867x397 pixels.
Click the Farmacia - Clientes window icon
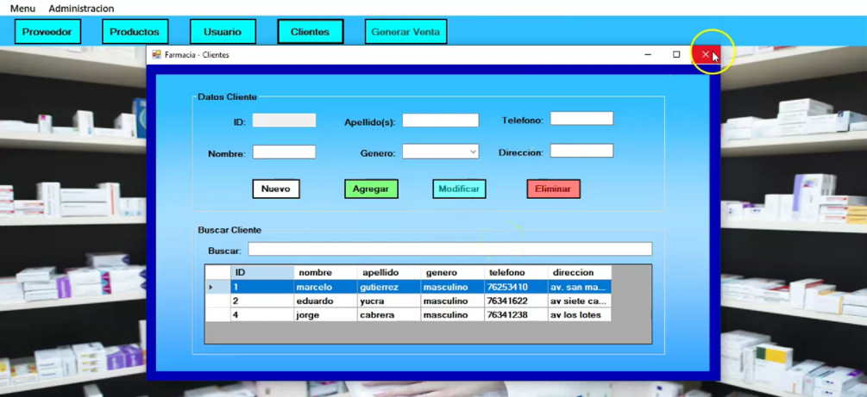[156, 54]
